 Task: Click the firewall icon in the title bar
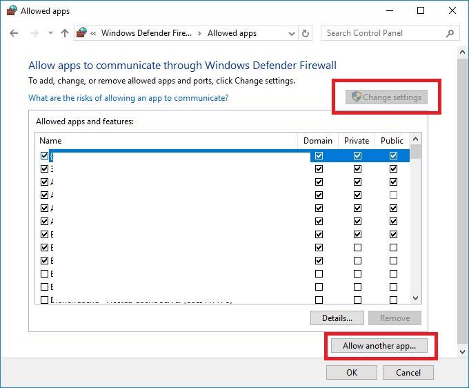[x=11, y=11]
